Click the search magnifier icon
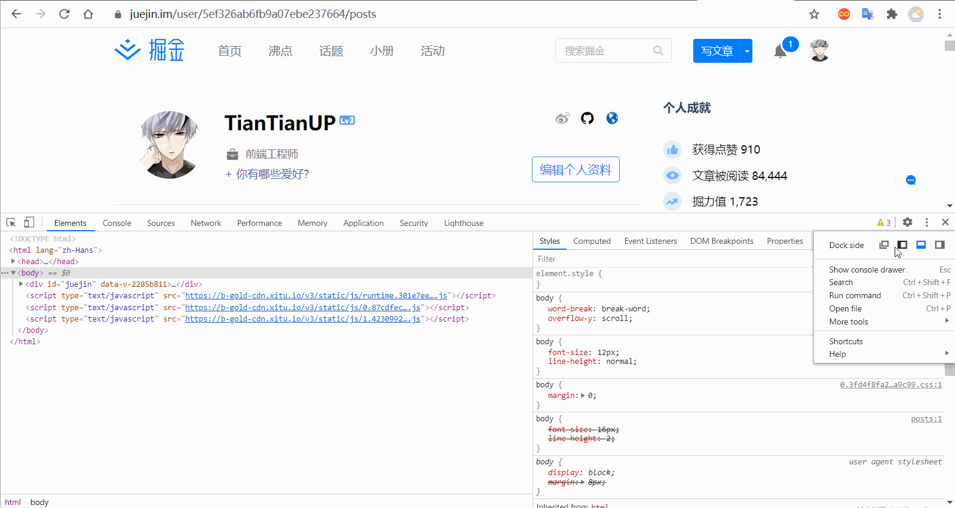This screenshot has height=508, width=955. [658, 51]
